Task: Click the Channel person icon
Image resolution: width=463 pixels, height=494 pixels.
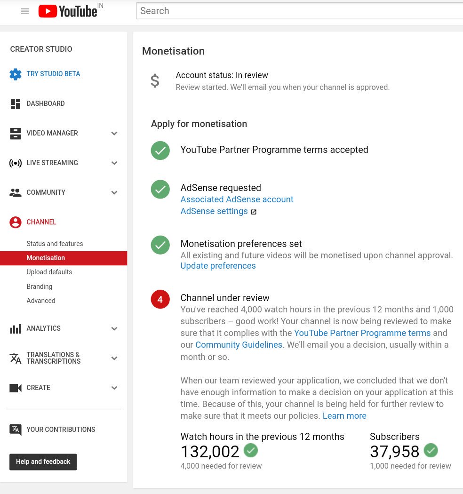Action: [x=16, y=222]
